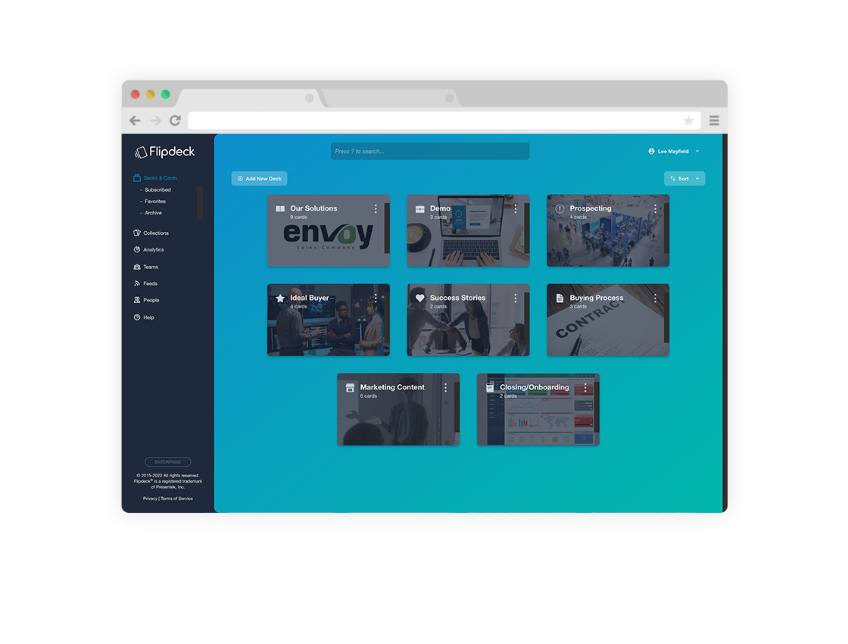This screenshot has height=644, width=848.
Task: Click the Feeds RSS icon
Action: click(137, 283)
